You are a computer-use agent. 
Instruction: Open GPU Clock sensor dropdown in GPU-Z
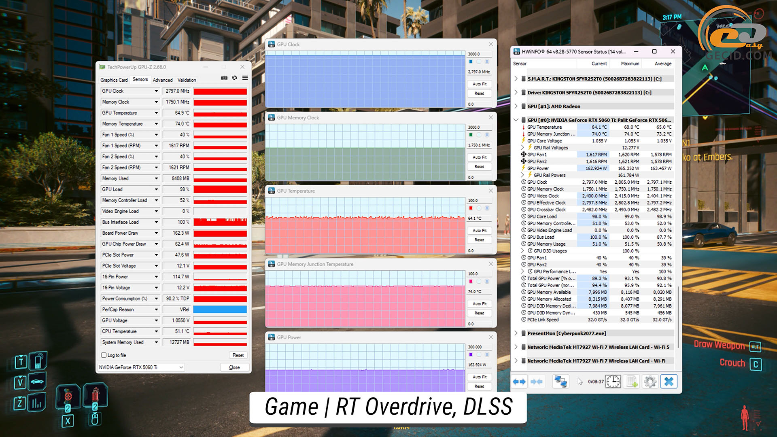tap(156, 91)
